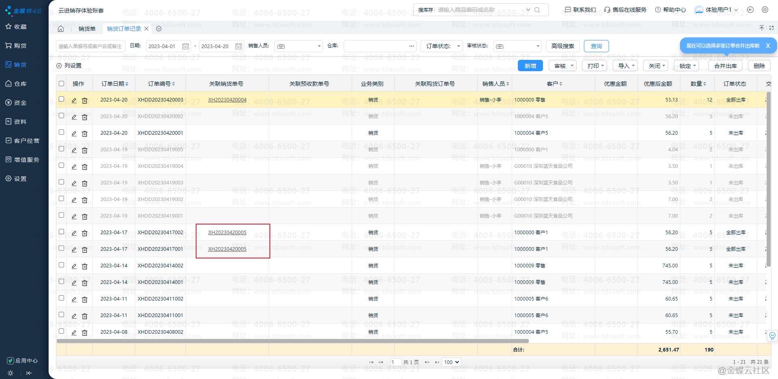The width and height of the screenshot is (778, 379).
Task: Delete order XHDD20230420002 using trash icon
Action: [x=85, y=117]
